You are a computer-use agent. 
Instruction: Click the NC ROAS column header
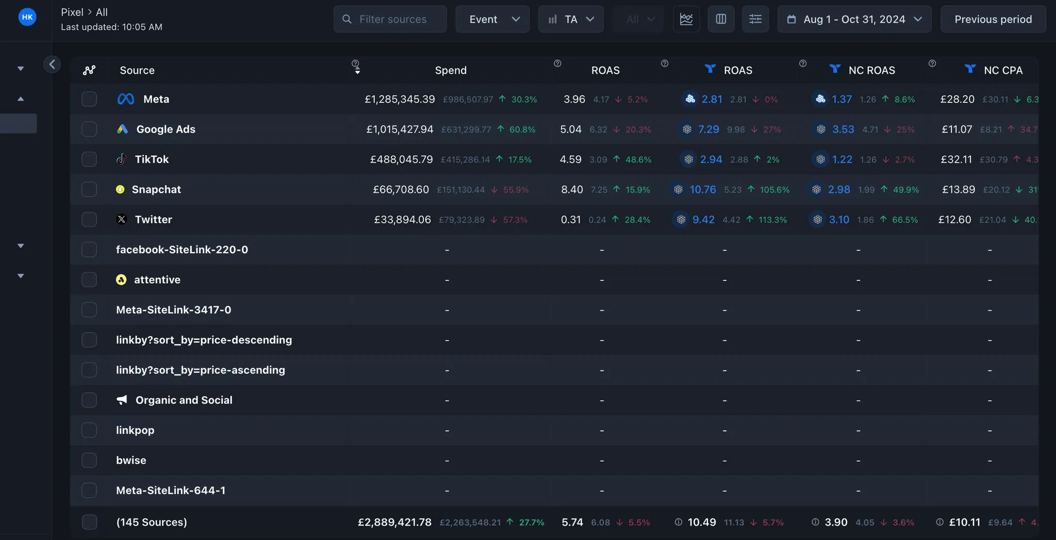click(x=871, y=70)
